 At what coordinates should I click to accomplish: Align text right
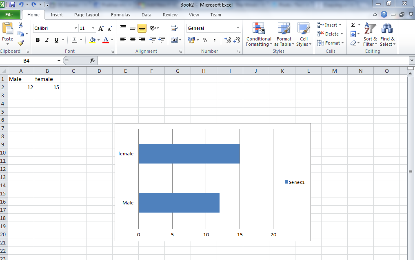point(142,40)
